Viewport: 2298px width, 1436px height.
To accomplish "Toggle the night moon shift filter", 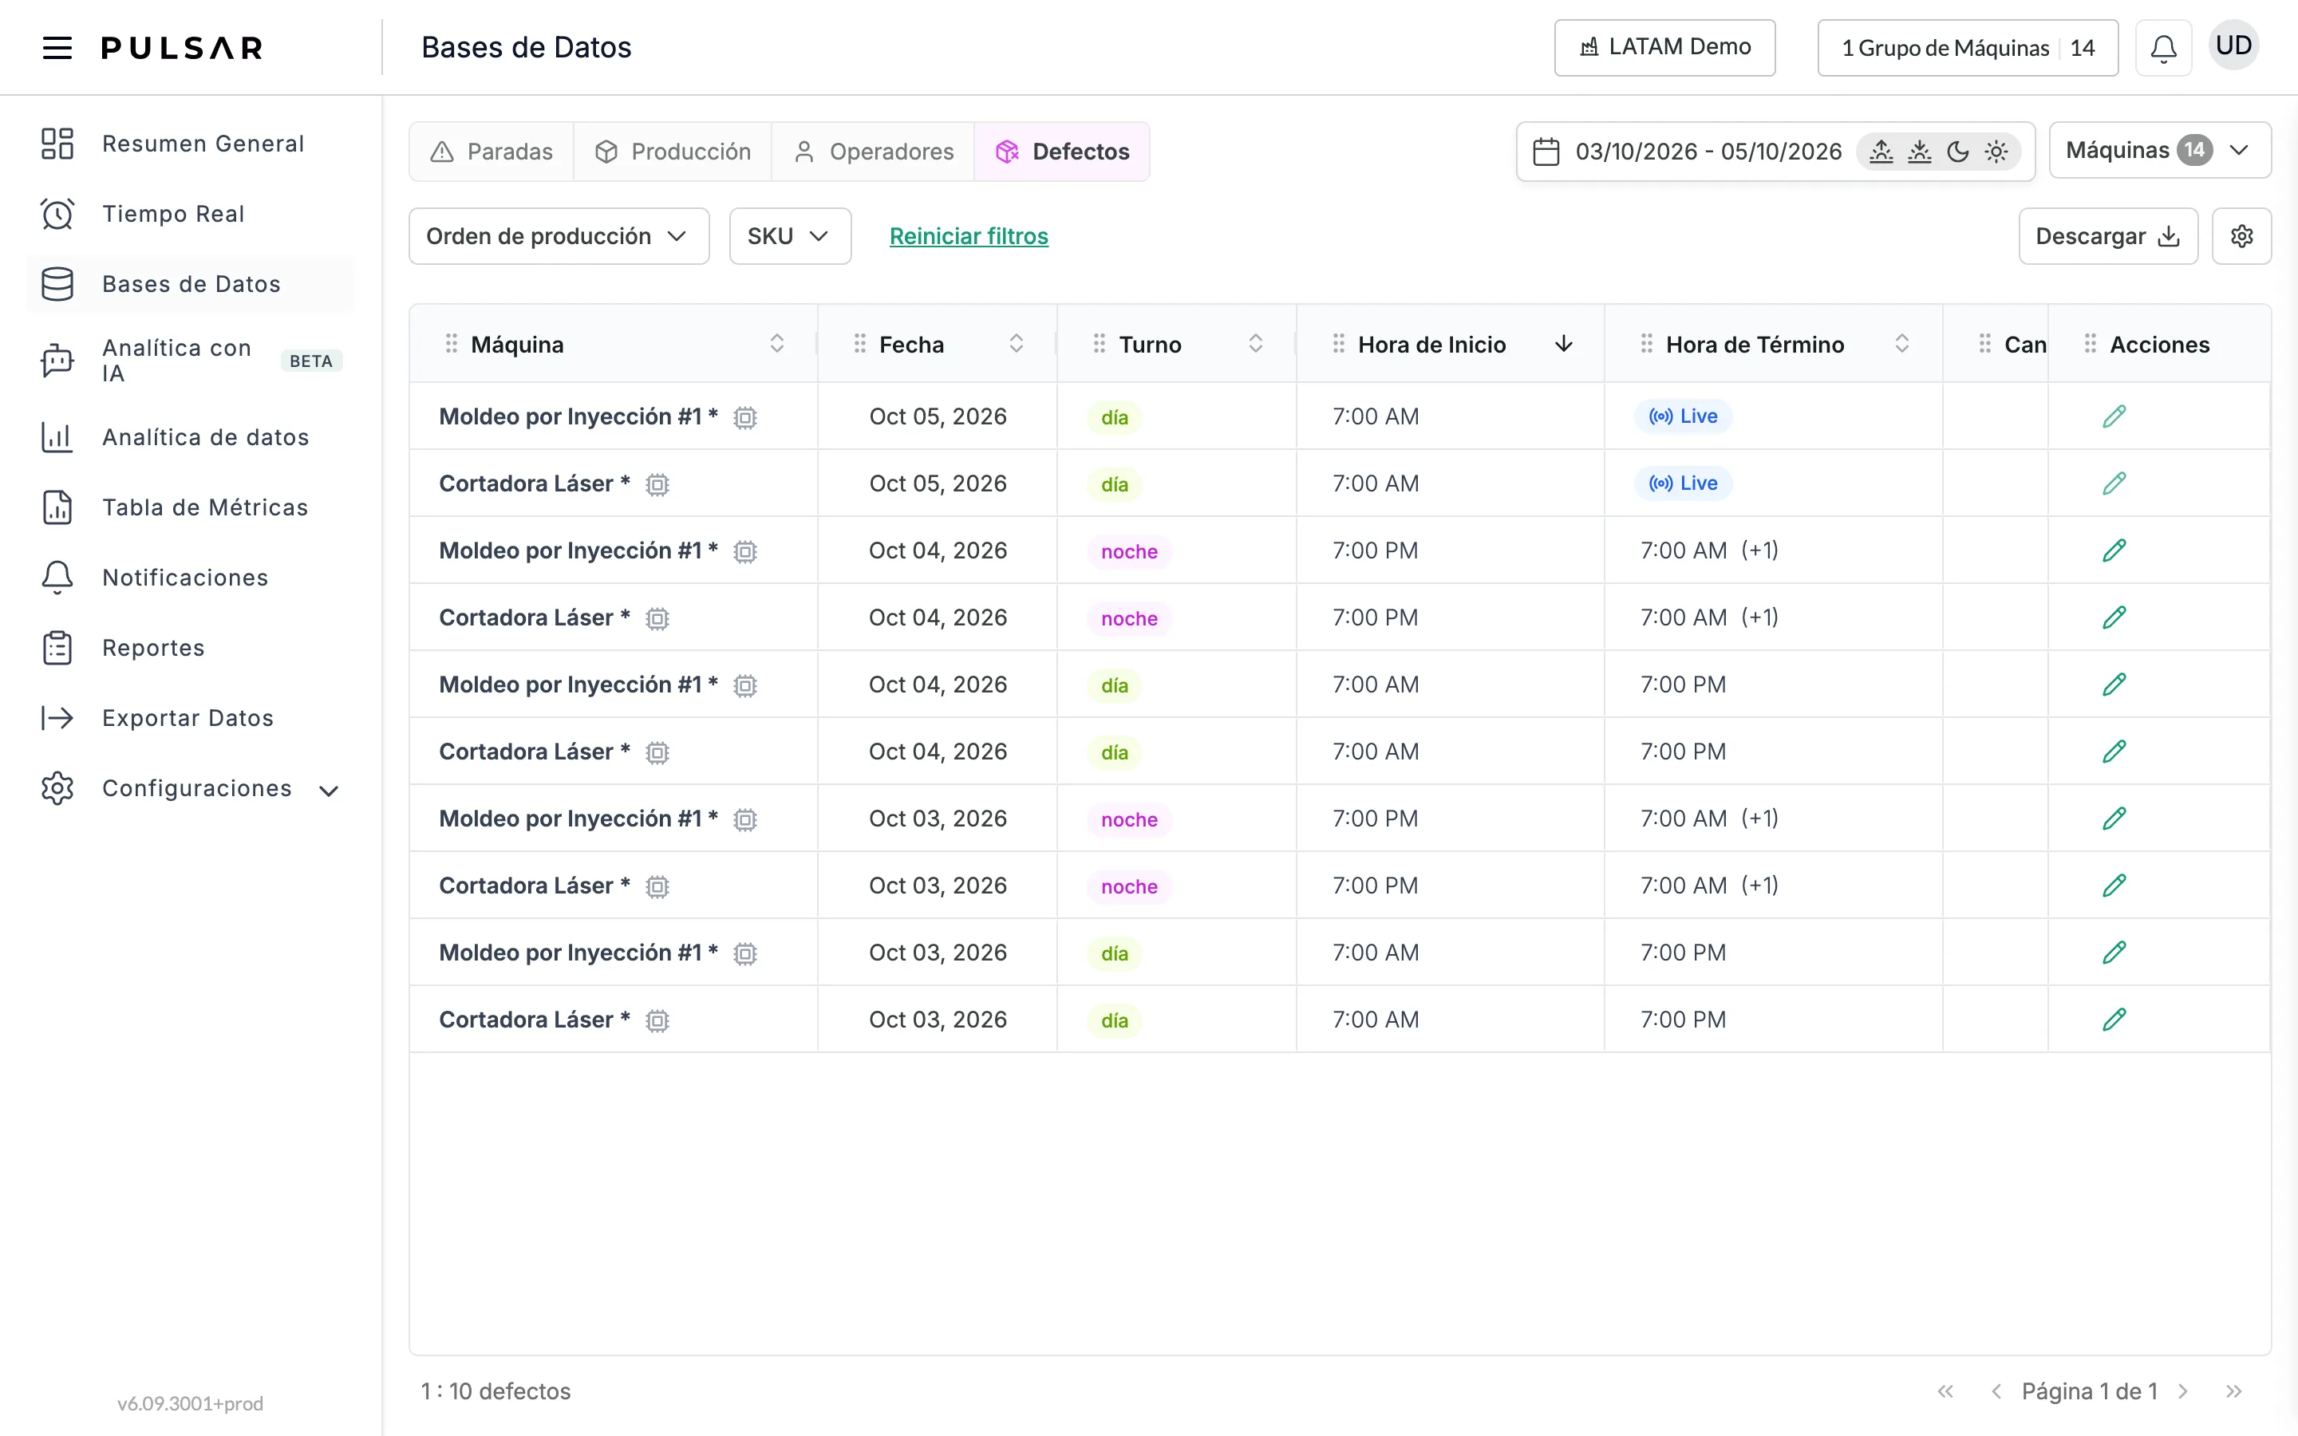I will (x=1957, y=151).
